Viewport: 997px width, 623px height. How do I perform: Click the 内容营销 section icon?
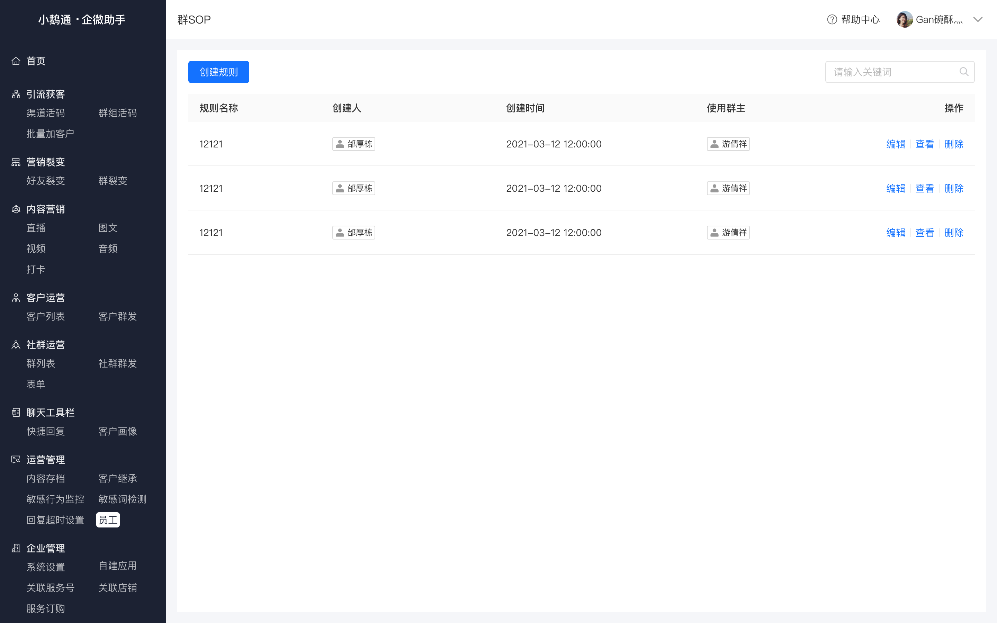pos(16,209)
